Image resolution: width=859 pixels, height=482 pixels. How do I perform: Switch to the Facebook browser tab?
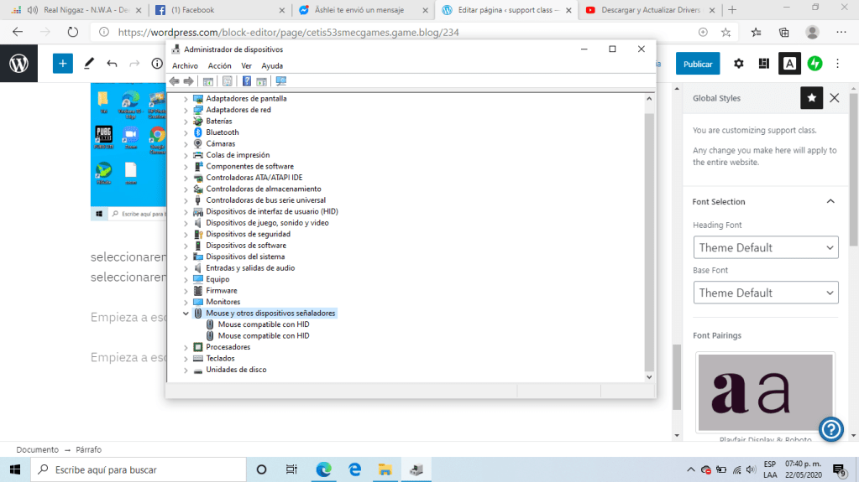coord(217,10)
